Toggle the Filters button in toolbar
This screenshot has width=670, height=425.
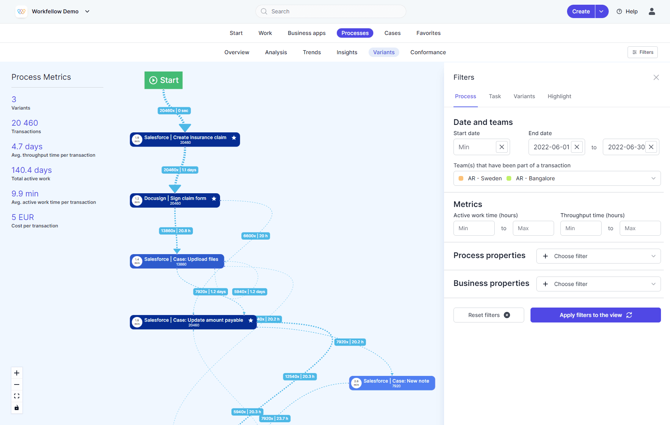point(642,52)
